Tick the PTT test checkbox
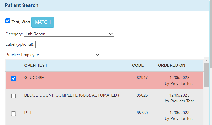The image size is (212, 125). [x=14, y=114]
